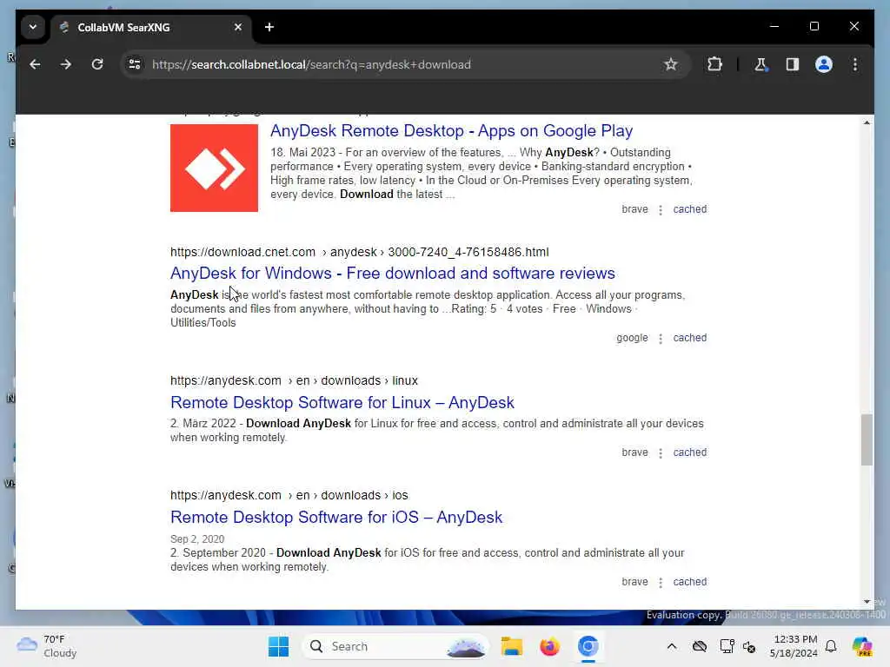Open Remote Desktop Software for iOS result

[x=336, y=518]
